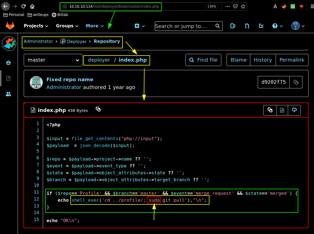Viewport: 314px width, 234px height.
Task: Open the Members icon in sidebar
Action: point(8,94)
